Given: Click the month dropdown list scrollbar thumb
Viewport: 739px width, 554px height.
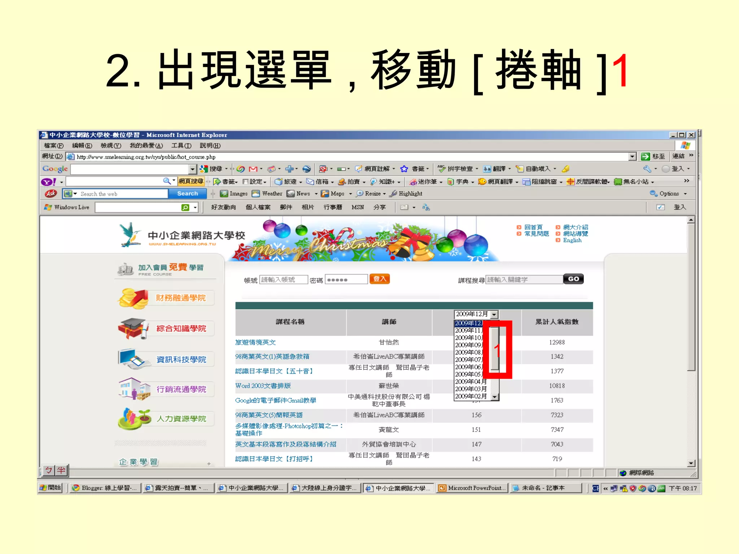Looking at the screenshot, I should 494,349.
